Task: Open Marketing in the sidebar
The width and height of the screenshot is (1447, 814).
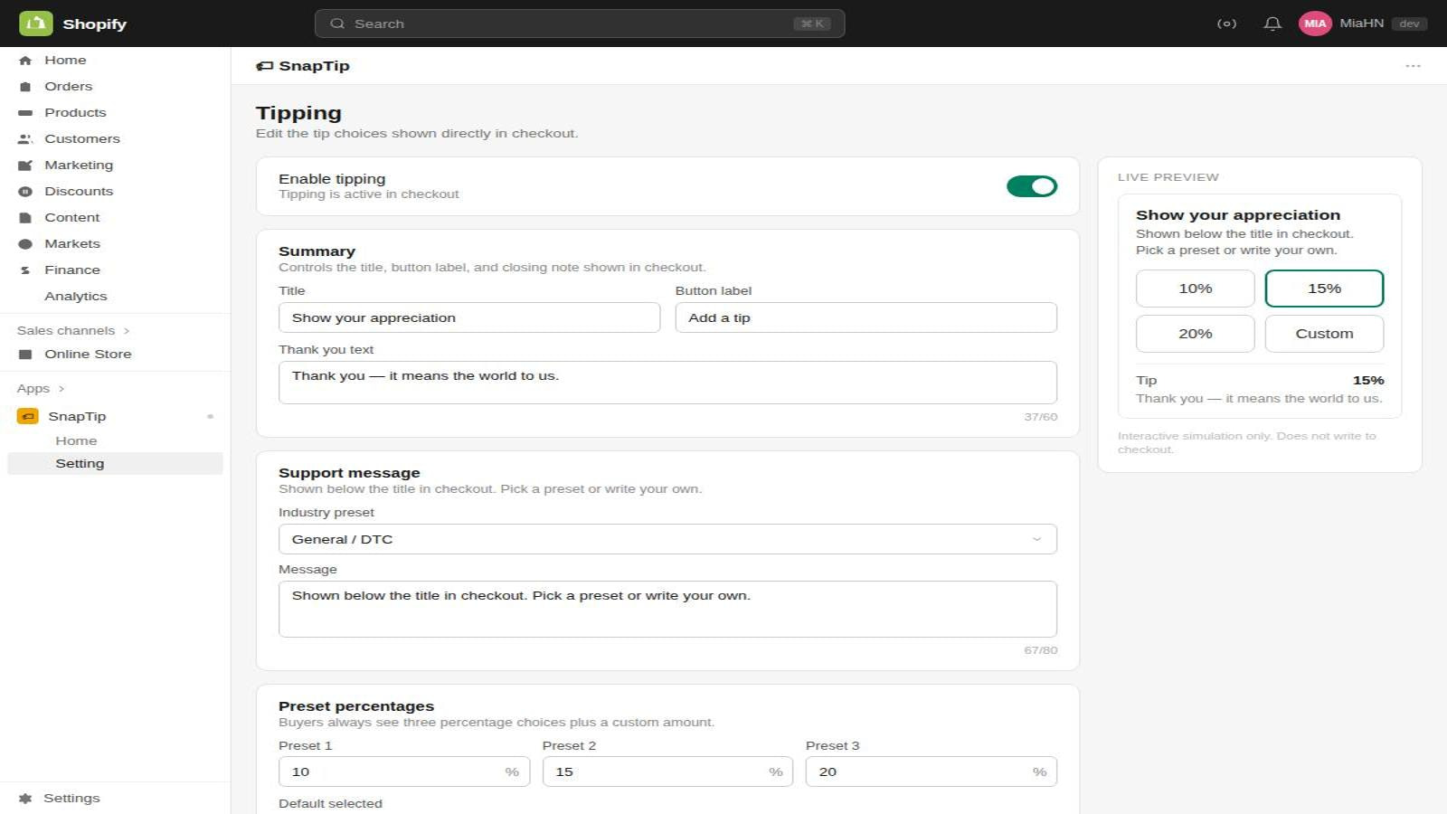Action: coord(79,166)
